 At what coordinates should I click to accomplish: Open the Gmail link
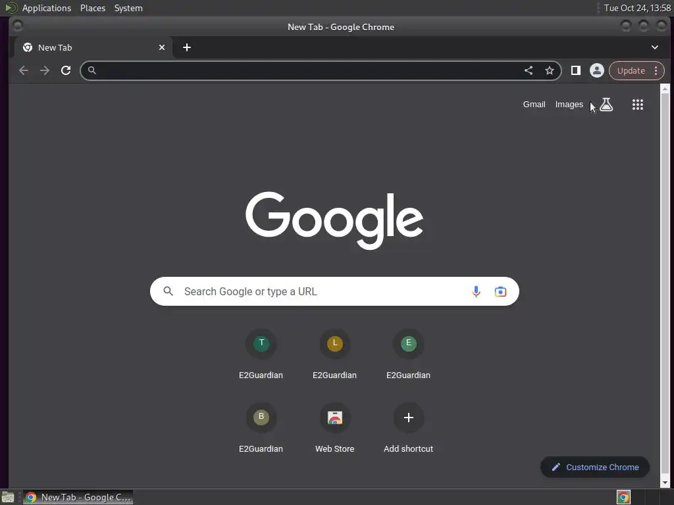[534, 105]
